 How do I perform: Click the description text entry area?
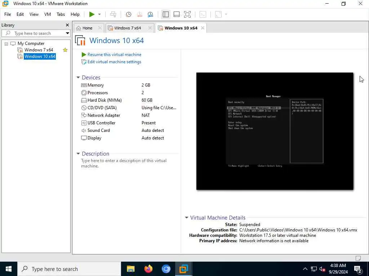click(x=124, y=164)
